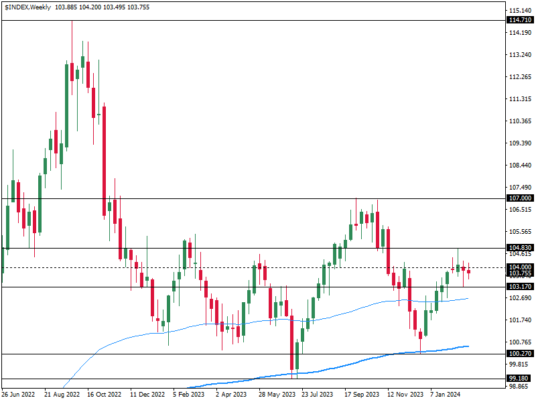The width and height of the screenshot is (536, 402).
Task: Select the open value 103.885 in header
Action: (x=66, y=7)
